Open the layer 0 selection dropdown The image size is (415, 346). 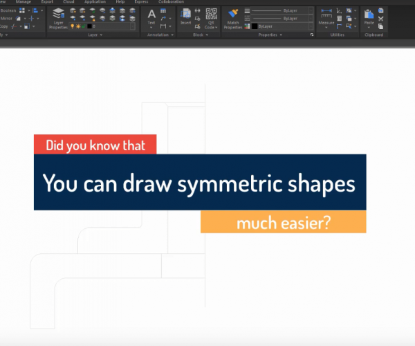133,26
